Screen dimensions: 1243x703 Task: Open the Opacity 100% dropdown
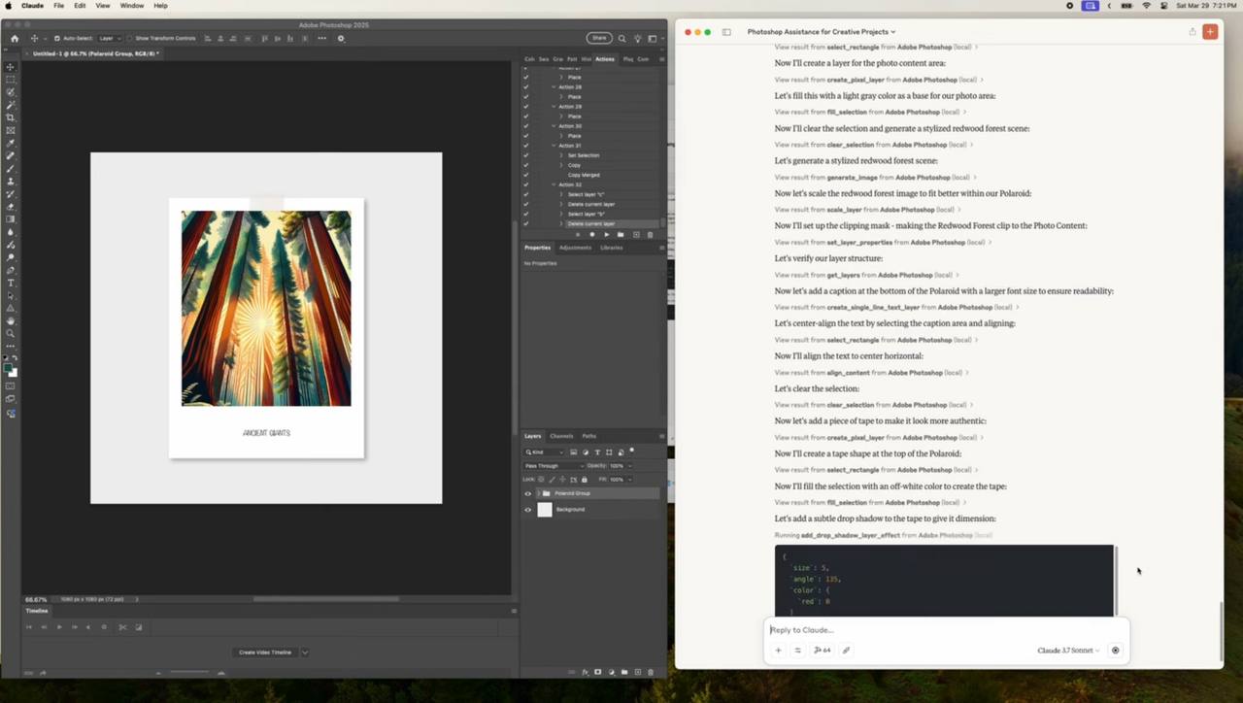click(628, 465)
